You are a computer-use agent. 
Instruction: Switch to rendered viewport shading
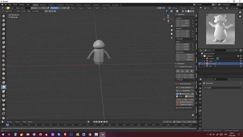click(193, 11)
